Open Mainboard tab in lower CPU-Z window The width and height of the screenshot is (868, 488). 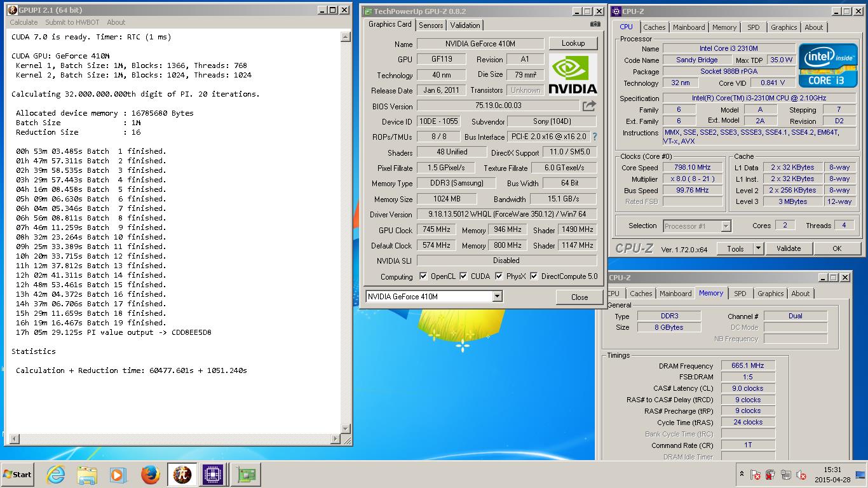pyautogui.click(x=675, y=294)
